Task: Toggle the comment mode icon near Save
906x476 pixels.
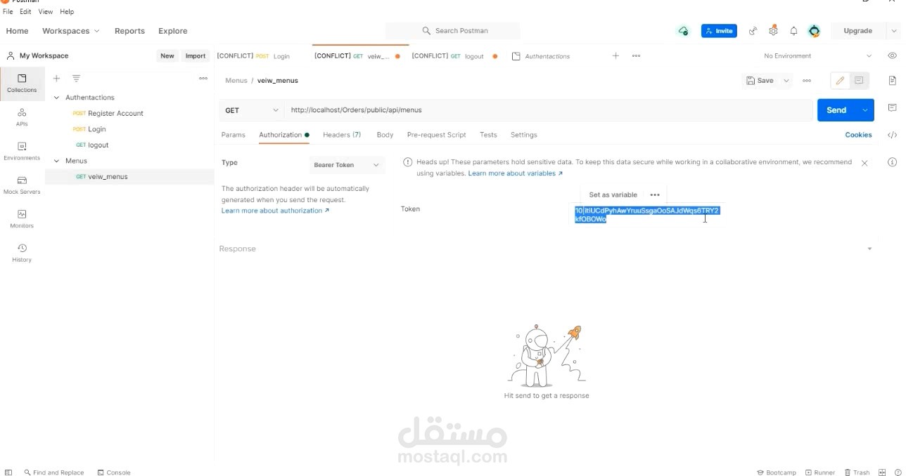Action: click(859, 81)
